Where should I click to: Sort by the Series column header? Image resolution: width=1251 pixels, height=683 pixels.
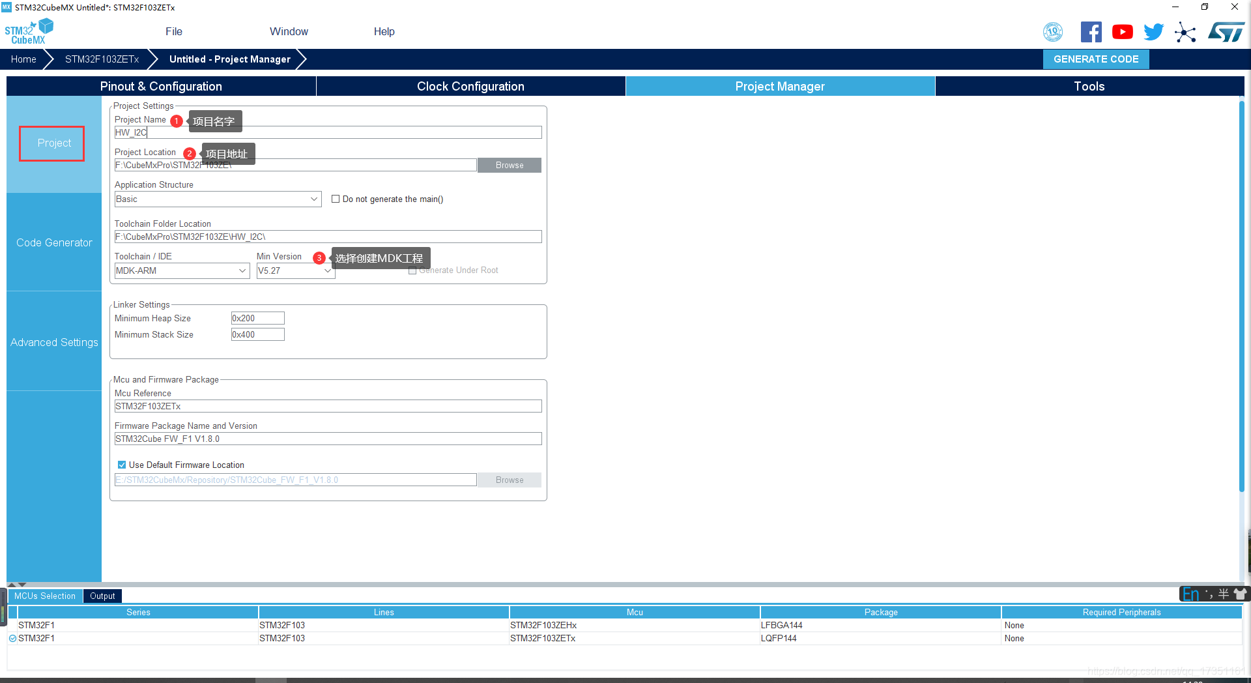tap(138, 612)
